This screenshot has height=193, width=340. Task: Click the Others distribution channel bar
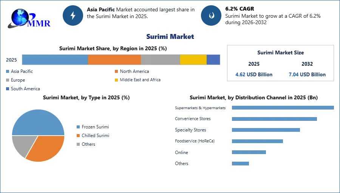tap(241, 164)
